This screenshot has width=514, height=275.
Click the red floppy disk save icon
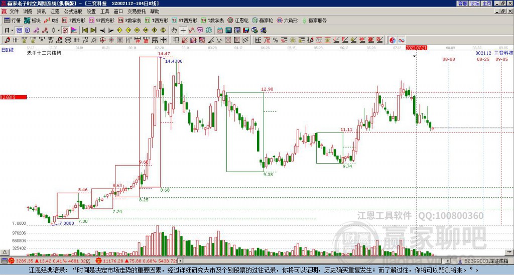[x=246, y=30]
